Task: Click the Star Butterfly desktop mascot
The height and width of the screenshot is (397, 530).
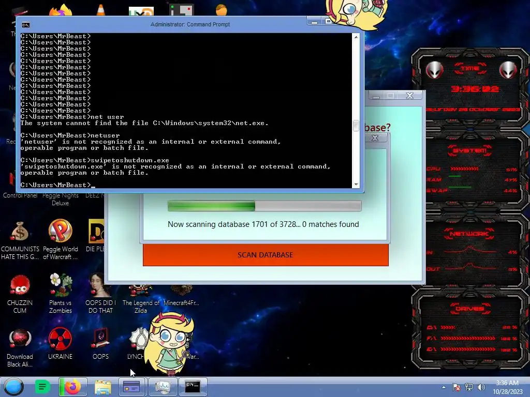Action: (x=170, y=343)
